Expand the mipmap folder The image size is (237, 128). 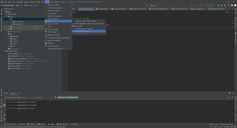pos(9,41)
